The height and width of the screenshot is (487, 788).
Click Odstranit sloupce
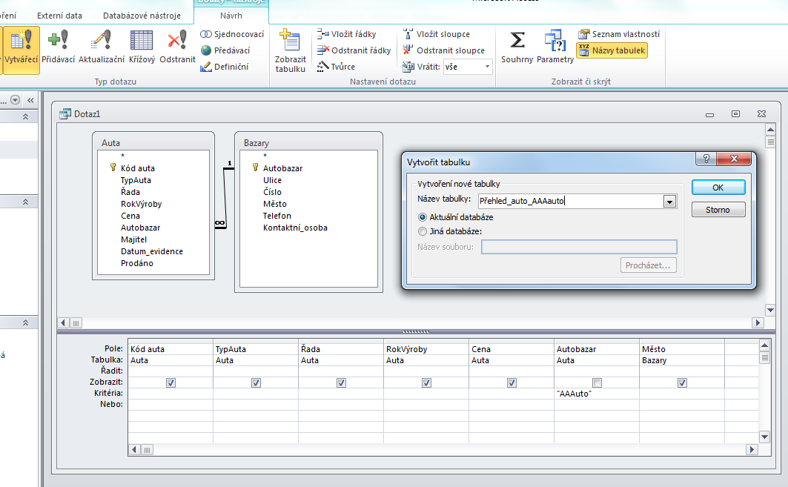(444, 50)
